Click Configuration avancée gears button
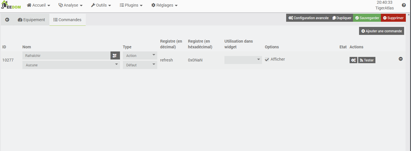Screen dimensions: 411x151 tap(309, 18)
